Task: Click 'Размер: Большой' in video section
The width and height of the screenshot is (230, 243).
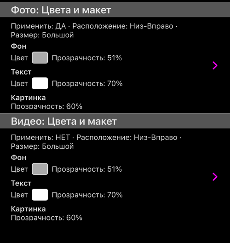Action: (42, 146)
